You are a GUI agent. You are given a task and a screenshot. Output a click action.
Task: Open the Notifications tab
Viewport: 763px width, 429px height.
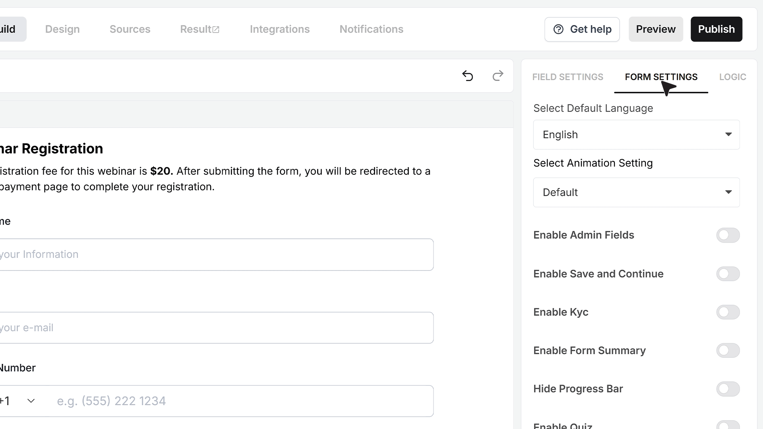[371, 29]
